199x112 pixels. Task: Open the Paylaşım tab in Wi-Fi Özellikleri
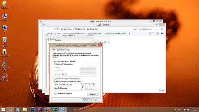point(58,40)
